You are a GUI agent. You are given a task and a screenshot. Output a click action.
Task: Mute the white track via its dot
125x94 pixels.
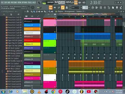coord(55,80)
